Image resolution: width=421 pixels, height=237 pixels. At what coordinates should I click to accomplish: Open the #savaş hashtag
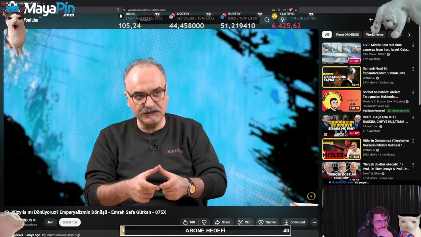coord(61,235)
